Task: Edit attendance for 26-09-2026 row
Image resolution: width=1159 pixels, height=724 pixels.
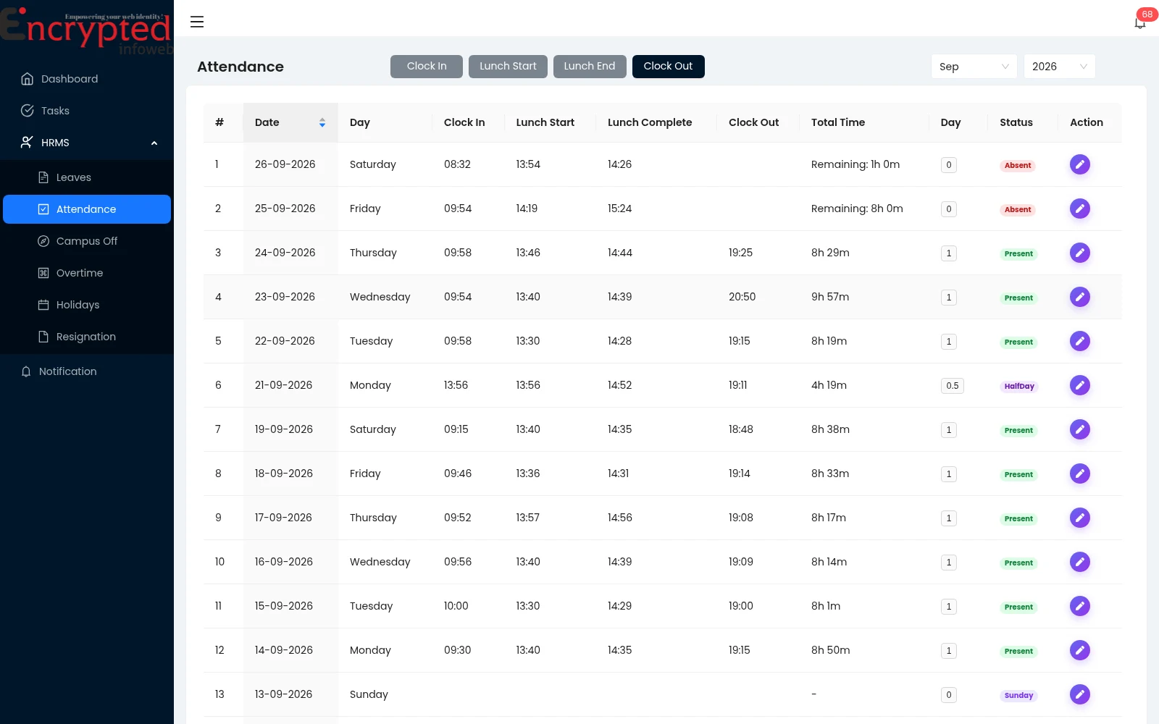Action: [1079, 164]
